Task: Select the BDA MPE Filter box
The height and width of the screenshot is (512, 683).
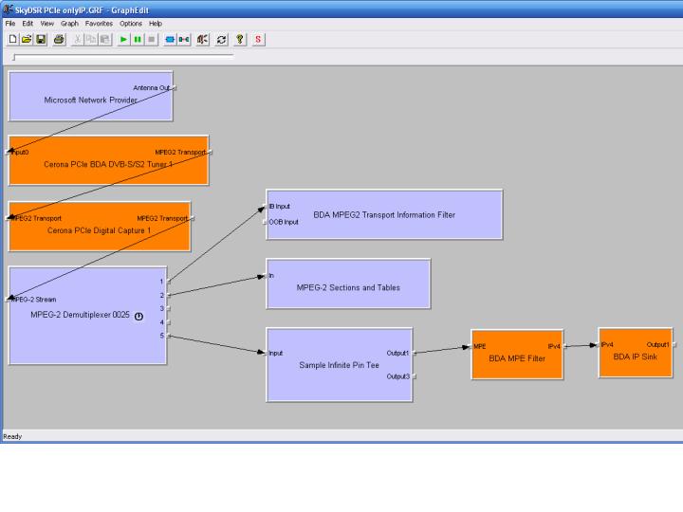Action: point(517,355)
